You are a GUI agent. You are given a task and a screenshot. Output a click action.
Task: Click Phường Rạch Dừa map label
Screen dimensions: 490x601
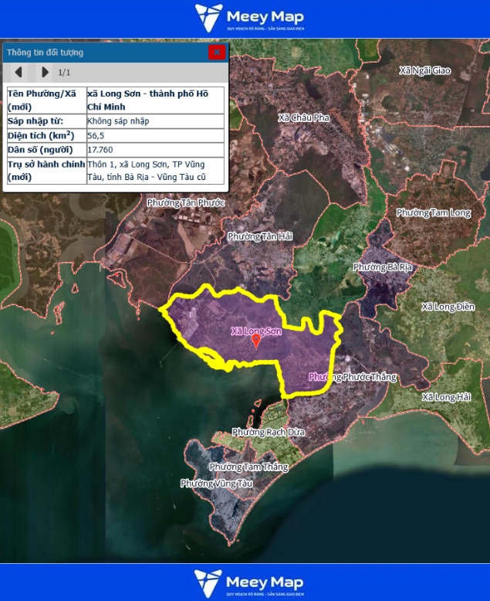[x=266, y=432]
